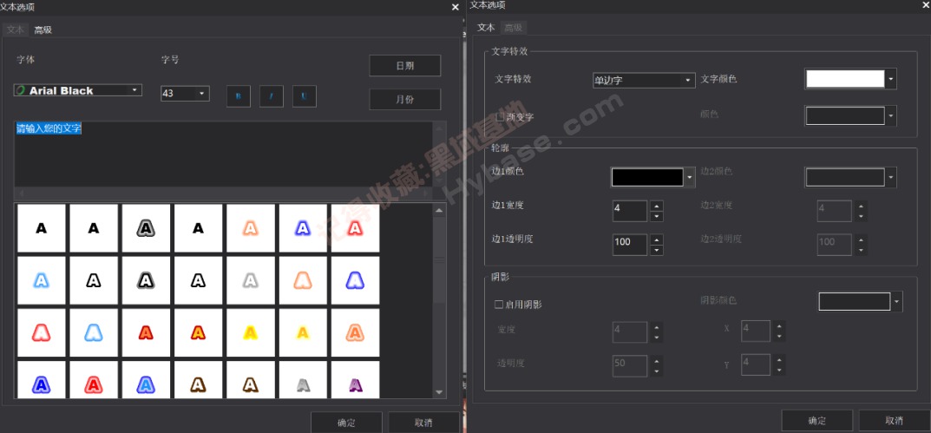Select the small white A with orange glow
Screen dimensions: 931x433
click(x=251, y=227)
